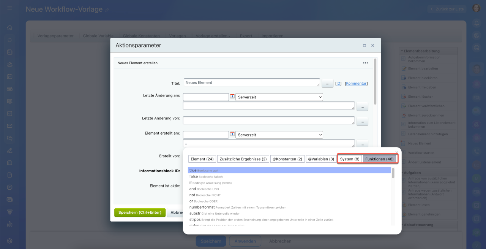Click the home icon in left sidebar
The width and height of the screenshot is (486, 249).
(x=9, y=27)
